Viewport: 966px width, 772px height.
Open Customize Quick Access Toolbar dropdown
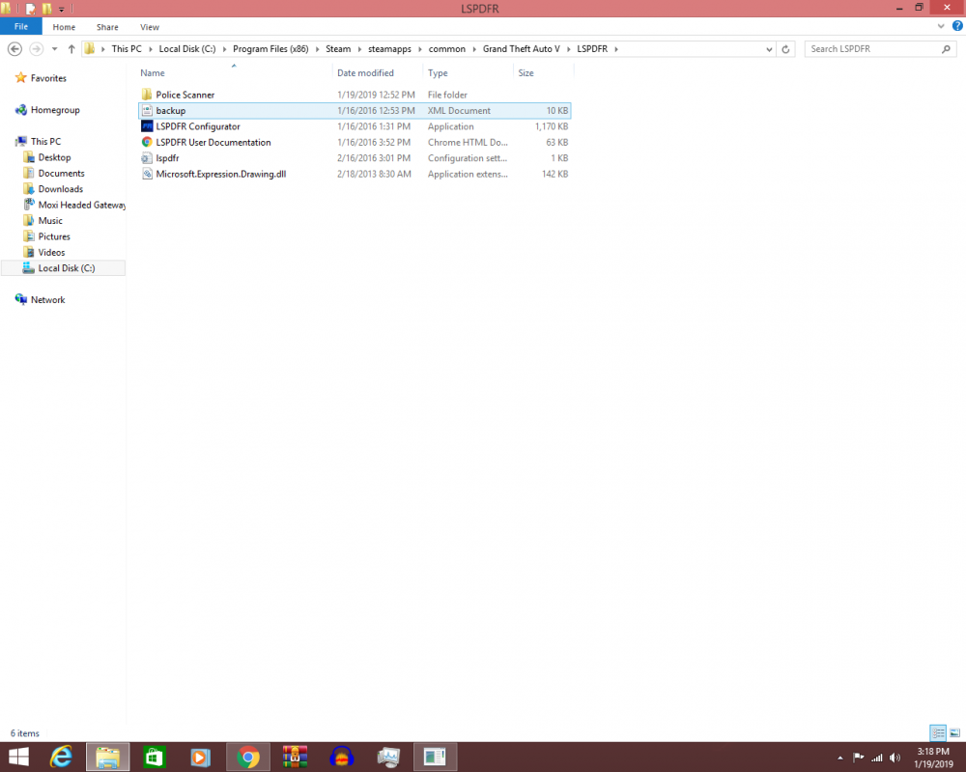click(61, 10)
